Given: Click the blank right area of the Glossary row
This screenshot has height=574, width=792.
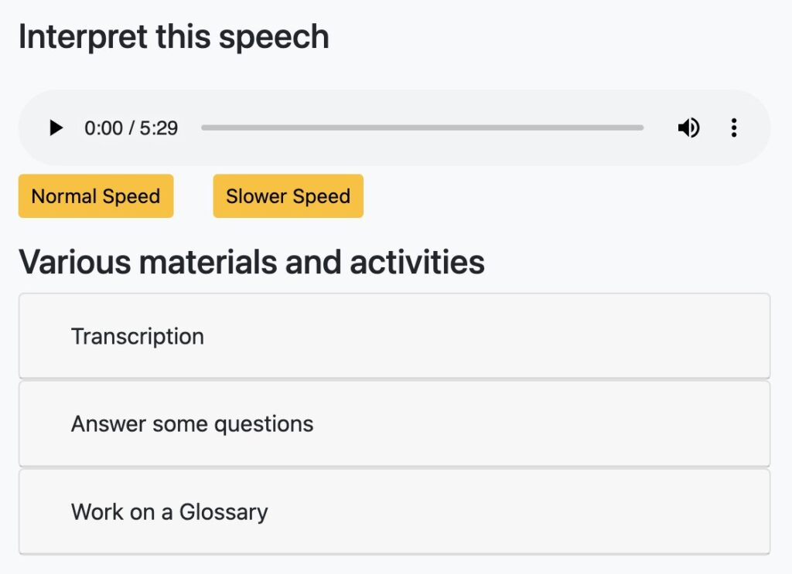Looking at the screenshot, I should (x=555, y=511).
